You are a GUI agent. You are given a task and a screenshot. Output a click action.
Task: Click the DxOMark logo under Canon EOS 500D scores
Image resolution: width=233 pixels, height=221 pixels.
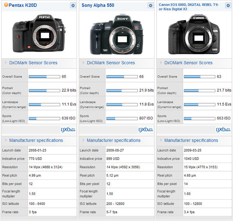tap(223, 130)
